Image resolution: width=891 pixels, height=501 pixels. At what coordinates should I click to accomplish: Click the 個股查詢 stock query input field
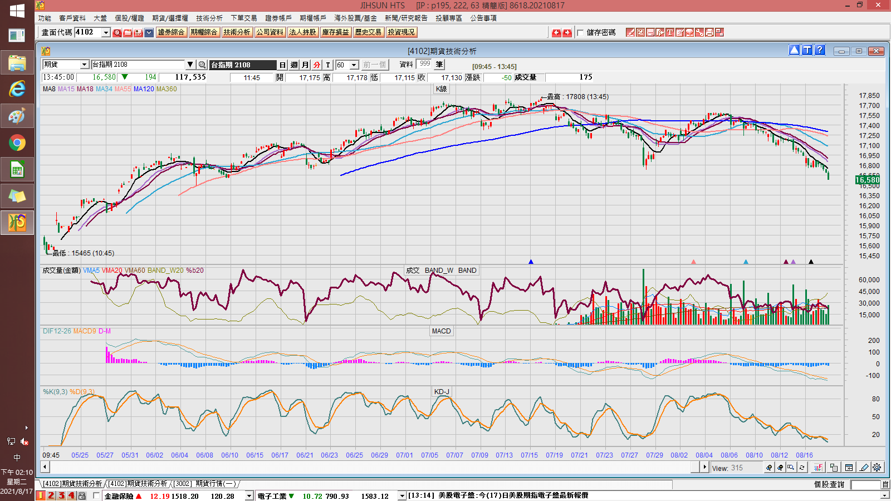pyautogui.click(x=866, y=485)
